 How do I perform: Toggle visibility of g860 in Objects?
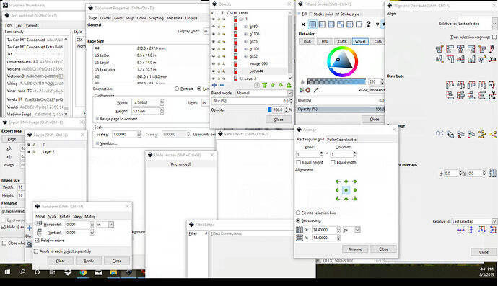[x=214, y=27]
